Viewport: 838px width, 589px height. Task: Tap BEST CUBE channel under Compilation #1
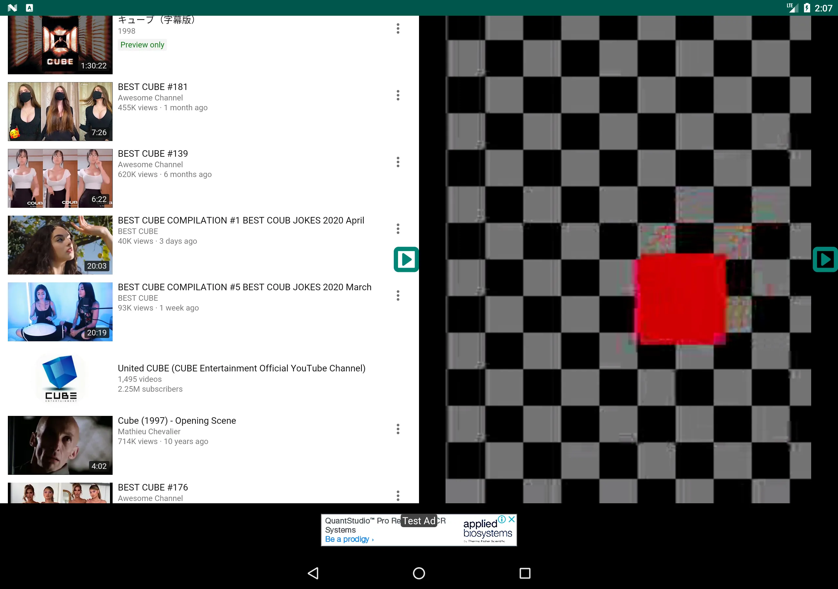pos(137,231)
